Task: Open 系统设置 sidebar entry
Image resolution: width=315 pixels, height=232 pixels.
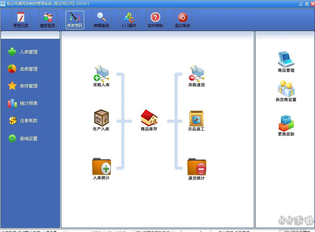Action: [23, 138]
